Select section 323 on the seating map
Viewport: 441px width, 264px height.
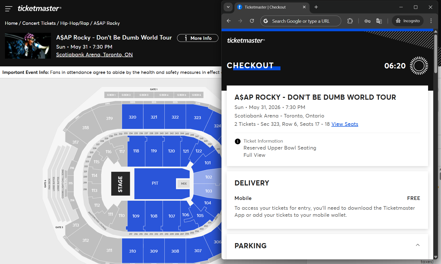click(197, 117)
